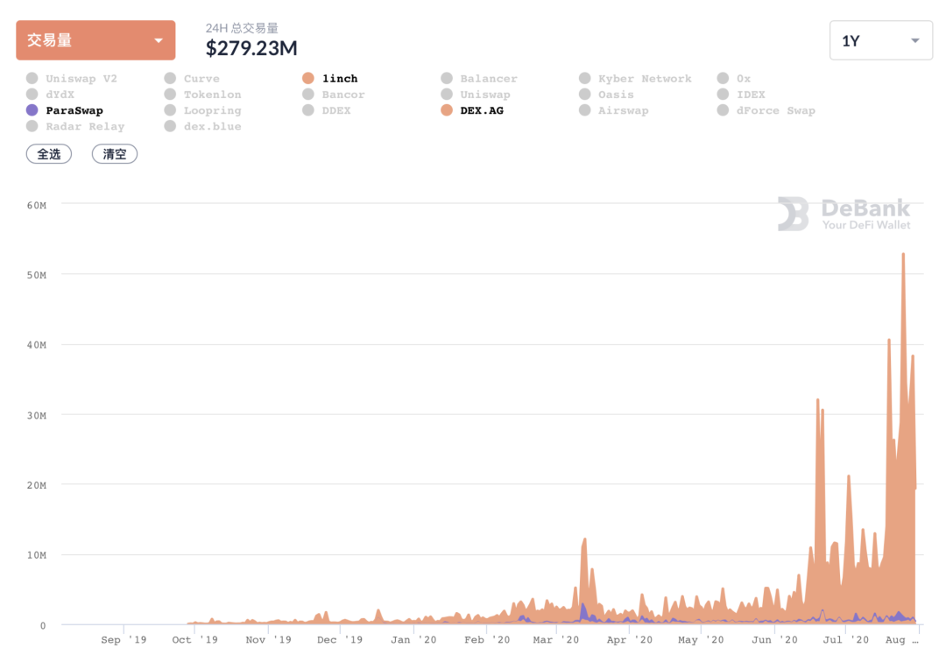Click the Sep '19 x-axis label
The height and width of the screenshot is (662, 946).
[124, 640]
